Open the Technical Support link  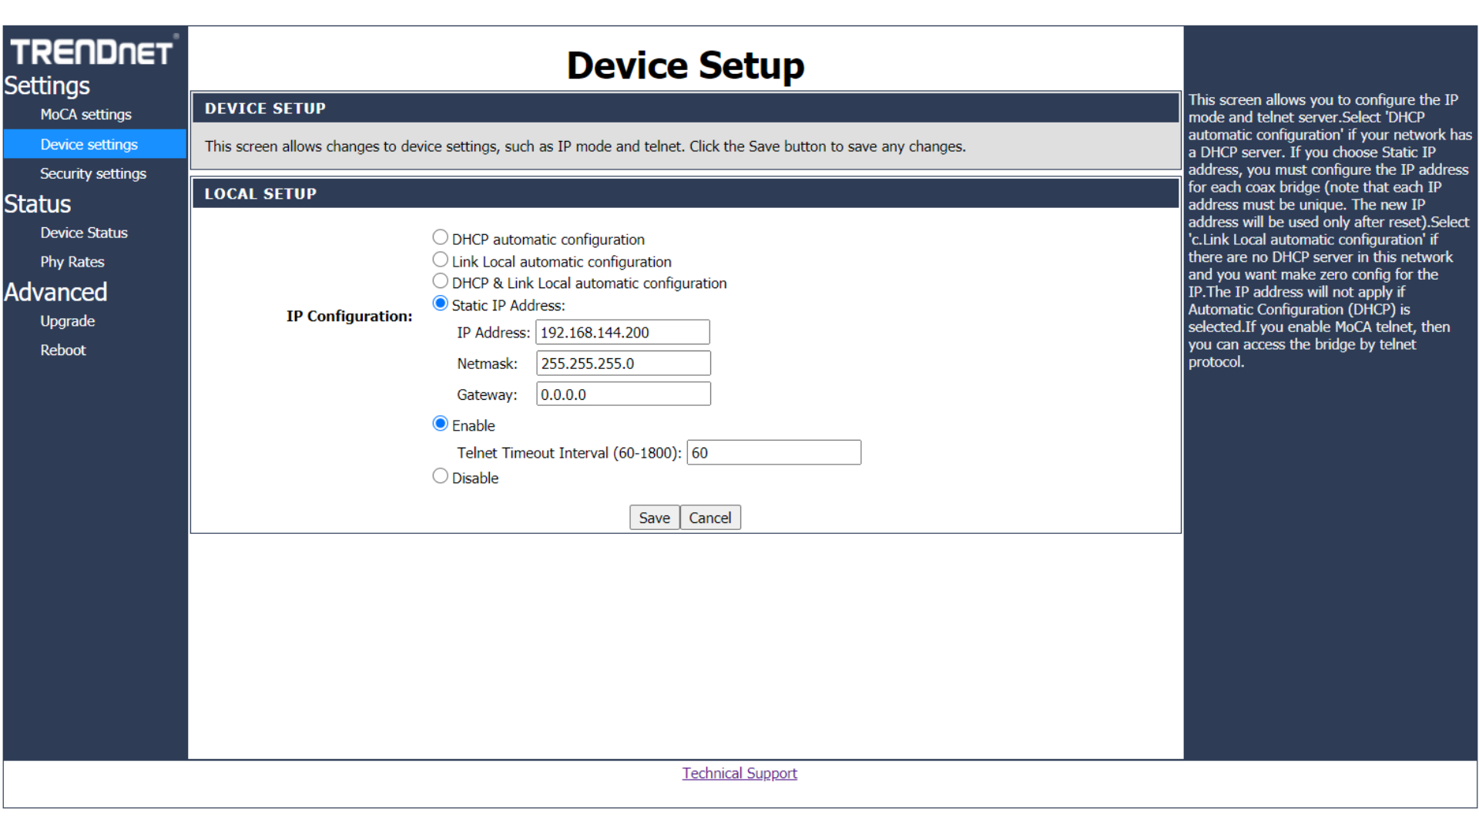pyautogui.click(x=739, y=773)
